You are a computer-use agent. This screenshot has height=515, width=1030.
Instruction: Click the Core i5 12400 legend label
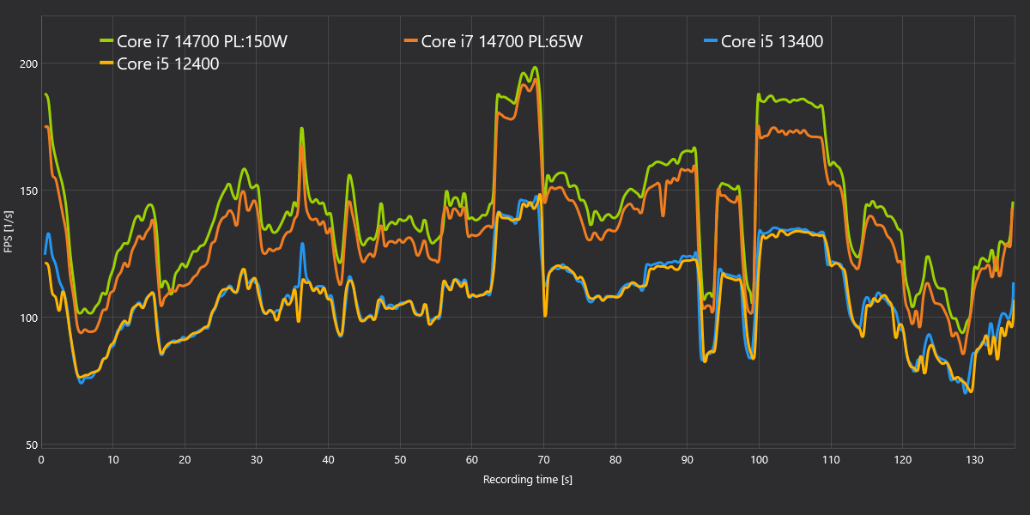click(168, 64)
